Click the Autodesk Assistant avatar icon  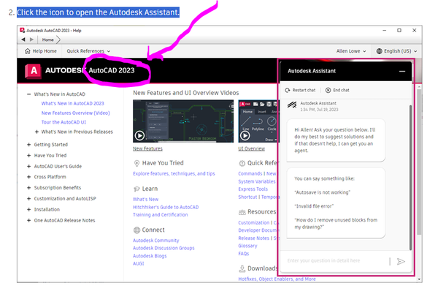[x=292, y=105]
